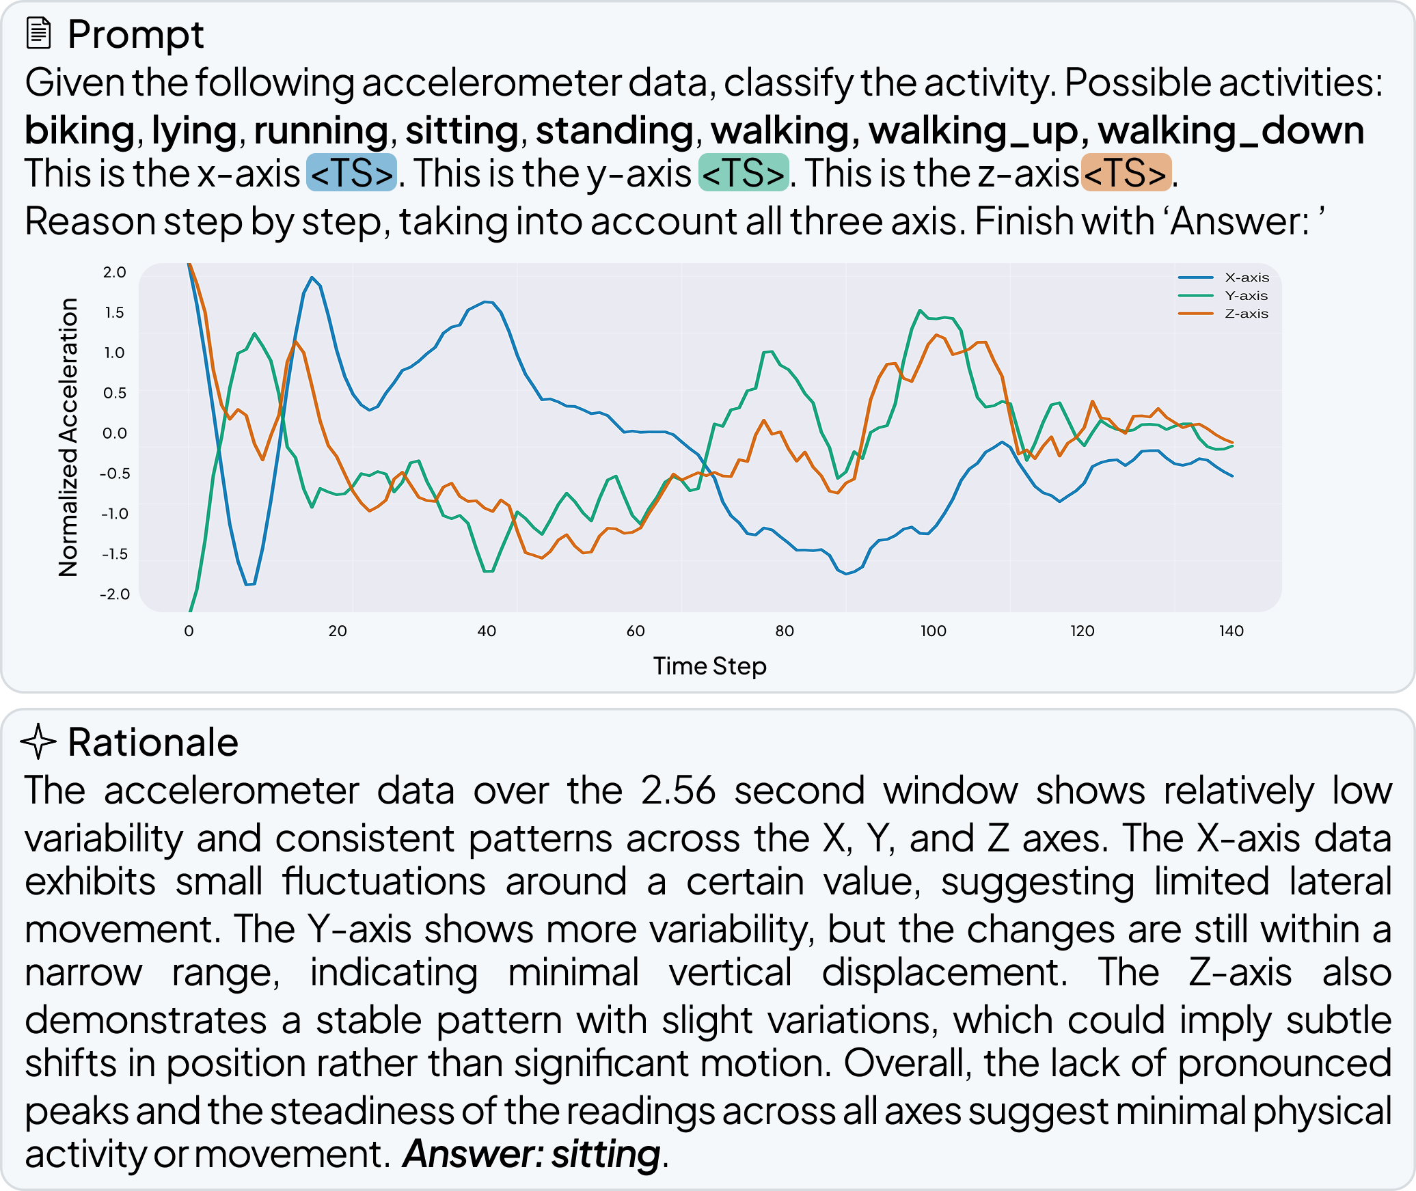Toggle the Y-axis series in the legend
Image resolution: width=1416 pixels, height=1191 pixels.
pos(1246,295)
